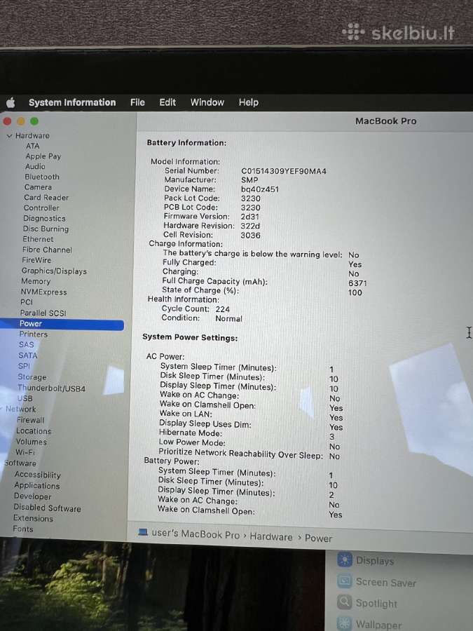Select Printers in the sidebar
473x631 pixels.
(x=33, y=334)
